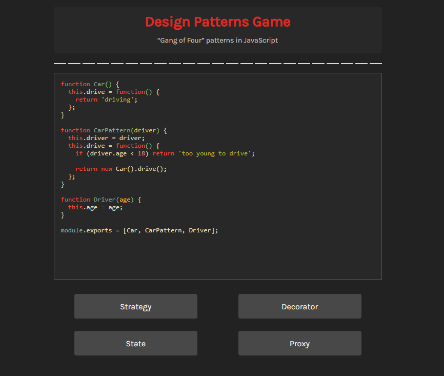
Task: Click the Gang of Four subtitle text
Action: [217, 40]
